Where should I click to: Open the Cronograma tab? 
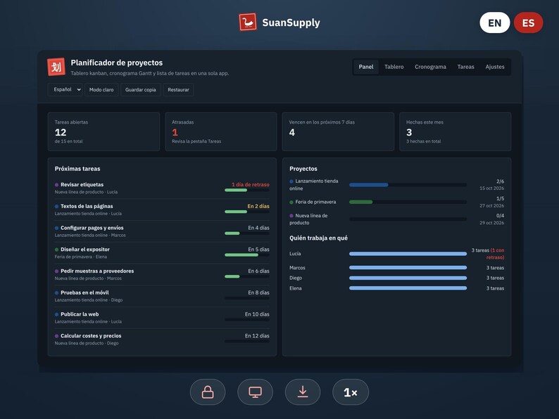[x=430, y=67]
